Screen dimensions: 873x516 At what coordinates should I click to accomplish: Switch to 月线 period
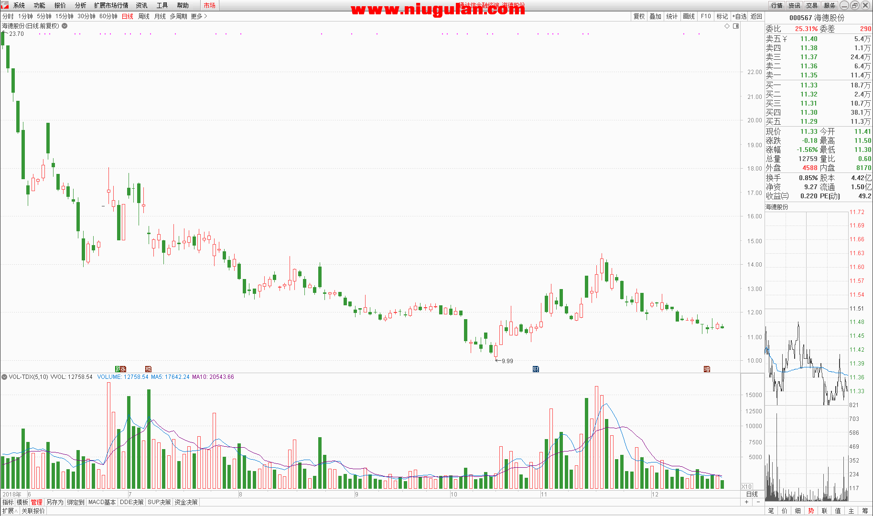click(160, 16)
